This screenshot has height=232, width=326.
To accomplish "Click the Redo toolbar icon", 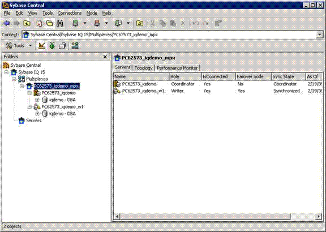I will (x=205, y=23).
